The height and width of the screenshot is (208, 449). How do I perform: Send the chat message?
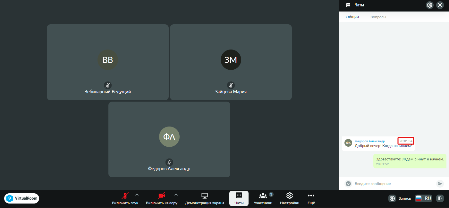pos(440,184)
